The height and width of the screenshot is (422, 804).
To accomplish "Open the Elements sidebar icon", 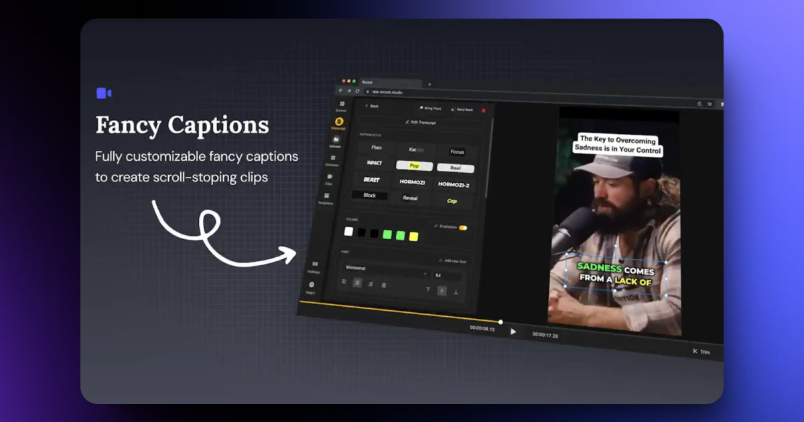I will pos(333,160).
